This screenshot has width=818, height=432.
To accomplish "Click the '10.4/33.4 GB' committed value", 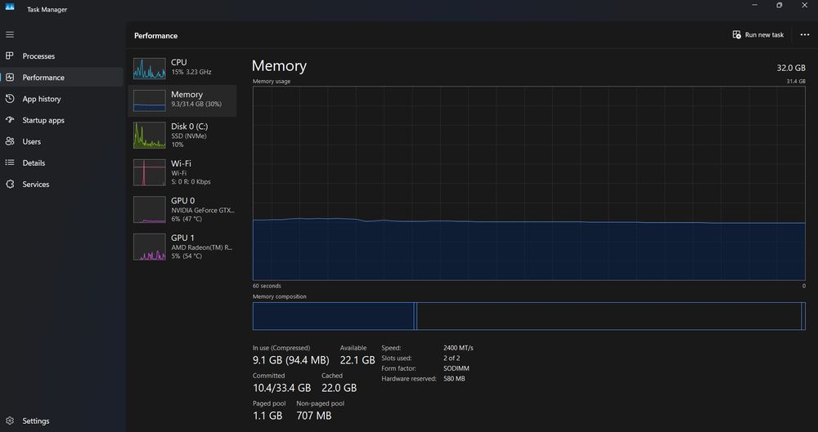I will click(x=281, y=388).
